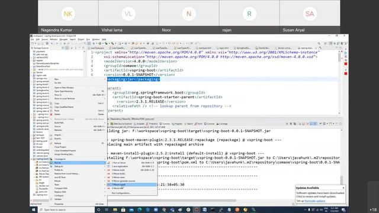379x213 pixels.
Task: Click Refresh in context menu
Action: 78,143
